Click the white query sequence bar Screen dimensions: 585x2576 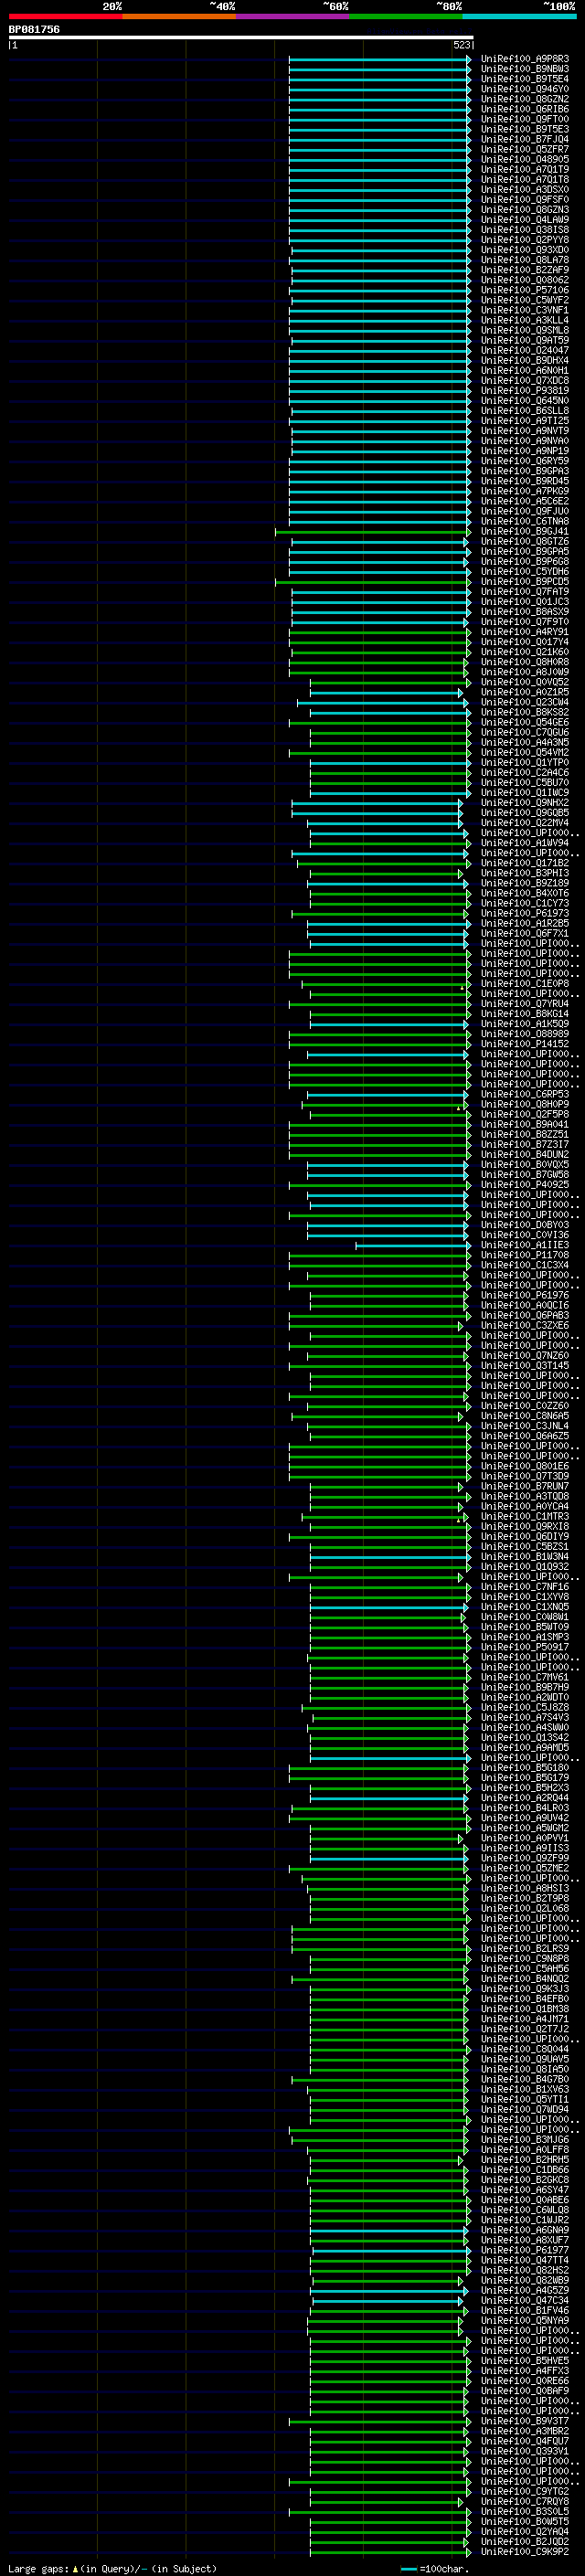click(x=241, y=37)
